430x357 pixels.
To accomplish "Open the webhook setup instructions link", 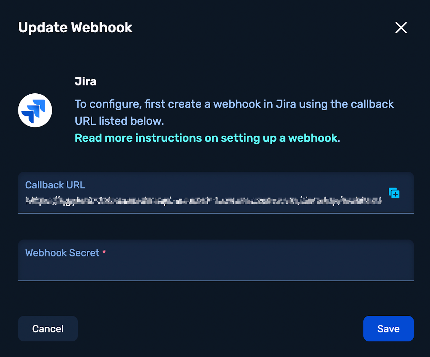I will click(x=207, y=138).
